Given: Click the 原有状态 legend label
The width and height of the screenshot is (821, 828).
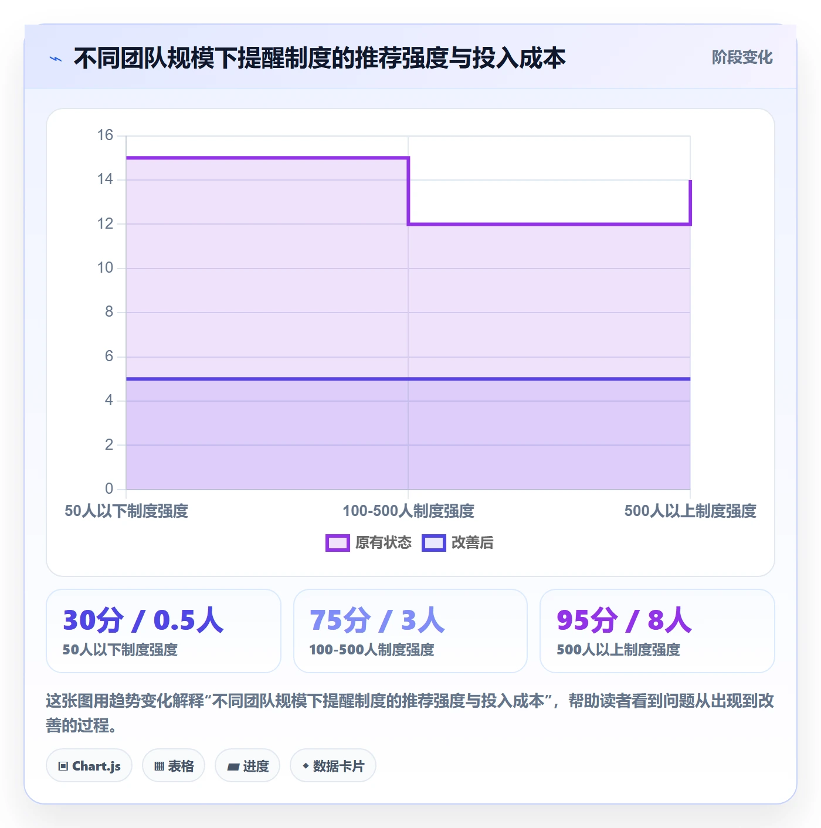Looking at the screenshot, I should pos(384,543).
